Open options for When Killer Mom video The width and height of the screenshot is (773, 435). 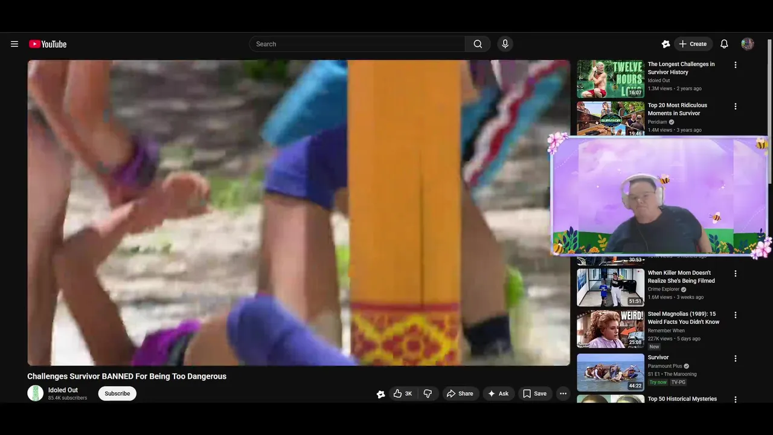(x=735, y=274)
